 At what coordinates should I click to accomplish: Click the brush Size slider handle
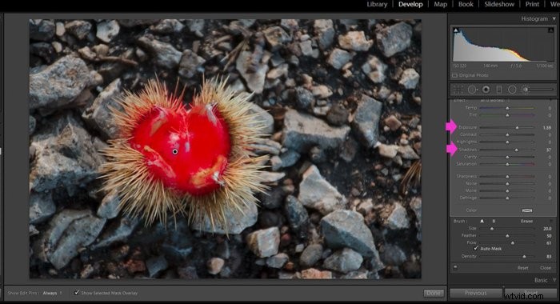tap(492, 229)
